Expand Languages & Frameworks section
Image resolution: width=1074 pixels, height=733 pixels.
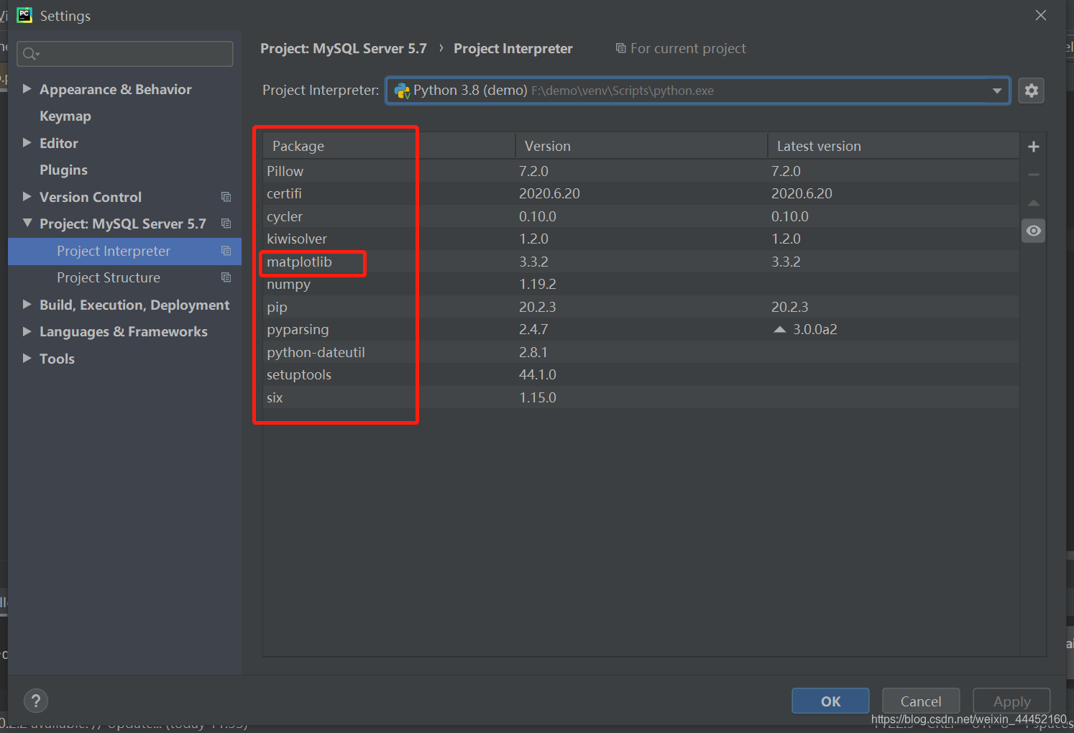coord(27,331)
